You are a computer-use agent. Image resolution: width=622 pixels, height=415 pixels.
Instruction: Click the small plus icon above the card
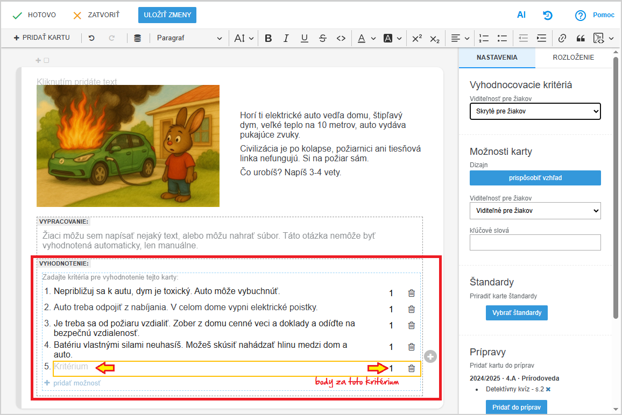(x=38, y=60)
